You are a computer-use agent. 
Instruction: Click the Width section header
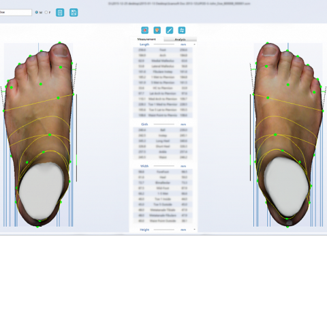click(x=144, y=166)
